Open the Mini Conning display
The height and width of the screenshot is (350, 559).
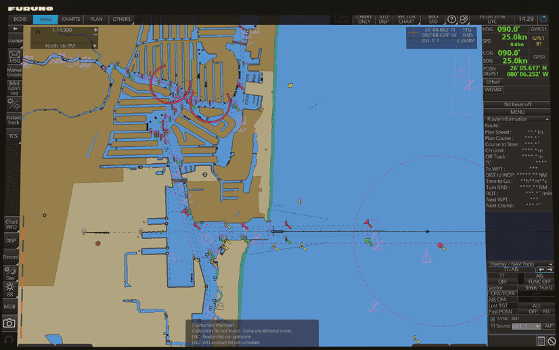tap(14, 88)
